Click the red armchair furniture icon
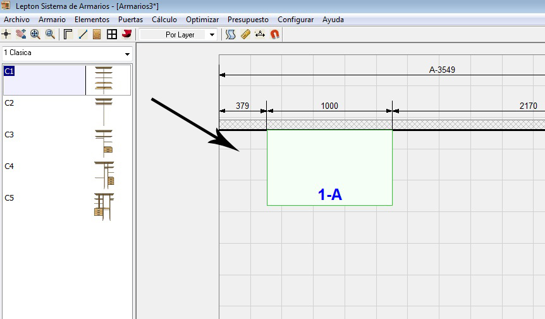Image resolution: width=545 pixels, height=319 pixels. (x=127, y=34)
